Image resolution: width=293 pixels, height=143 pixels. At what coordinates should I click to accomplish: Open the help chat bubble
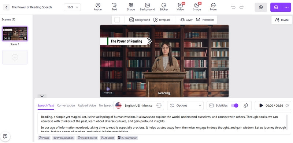[5, 136]
